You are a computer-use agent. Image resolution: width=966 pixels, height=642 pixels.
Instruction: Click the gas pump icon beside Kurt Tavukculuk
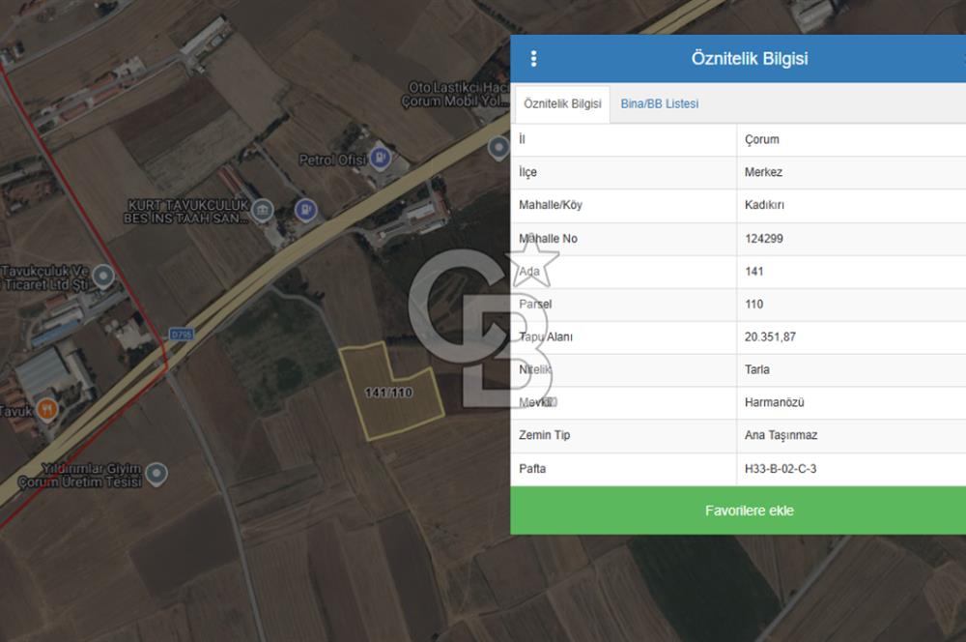[x=306, y=208]
